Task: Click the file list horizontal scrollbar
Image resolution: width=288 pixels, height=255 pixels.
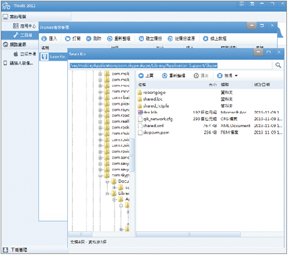Action: 188,235
